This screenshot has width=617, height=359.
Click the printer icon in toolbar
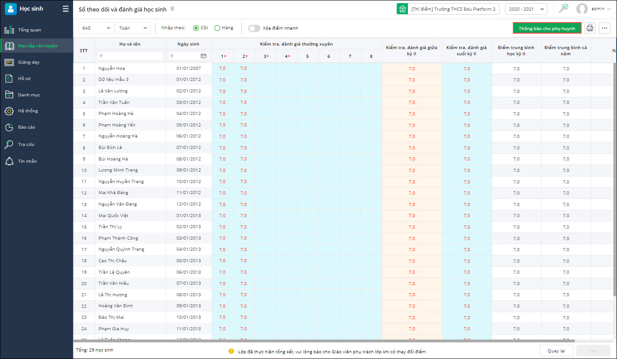point(590,28)
